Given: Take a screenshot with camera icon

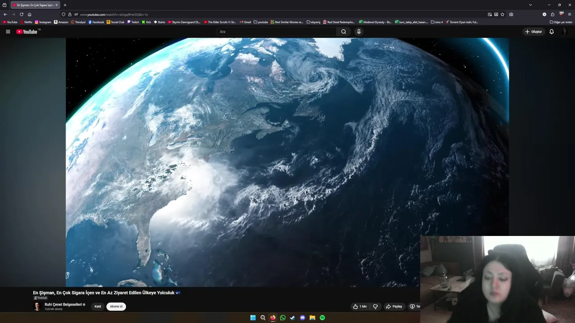Looking at the screenshot, I should 511,14.
